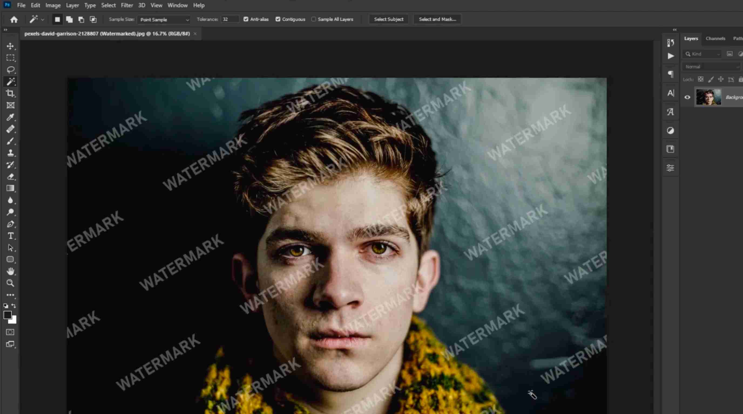This screenshot has height=414, width=743.
Task: Click the Tolerance value field
Action: 230,19
